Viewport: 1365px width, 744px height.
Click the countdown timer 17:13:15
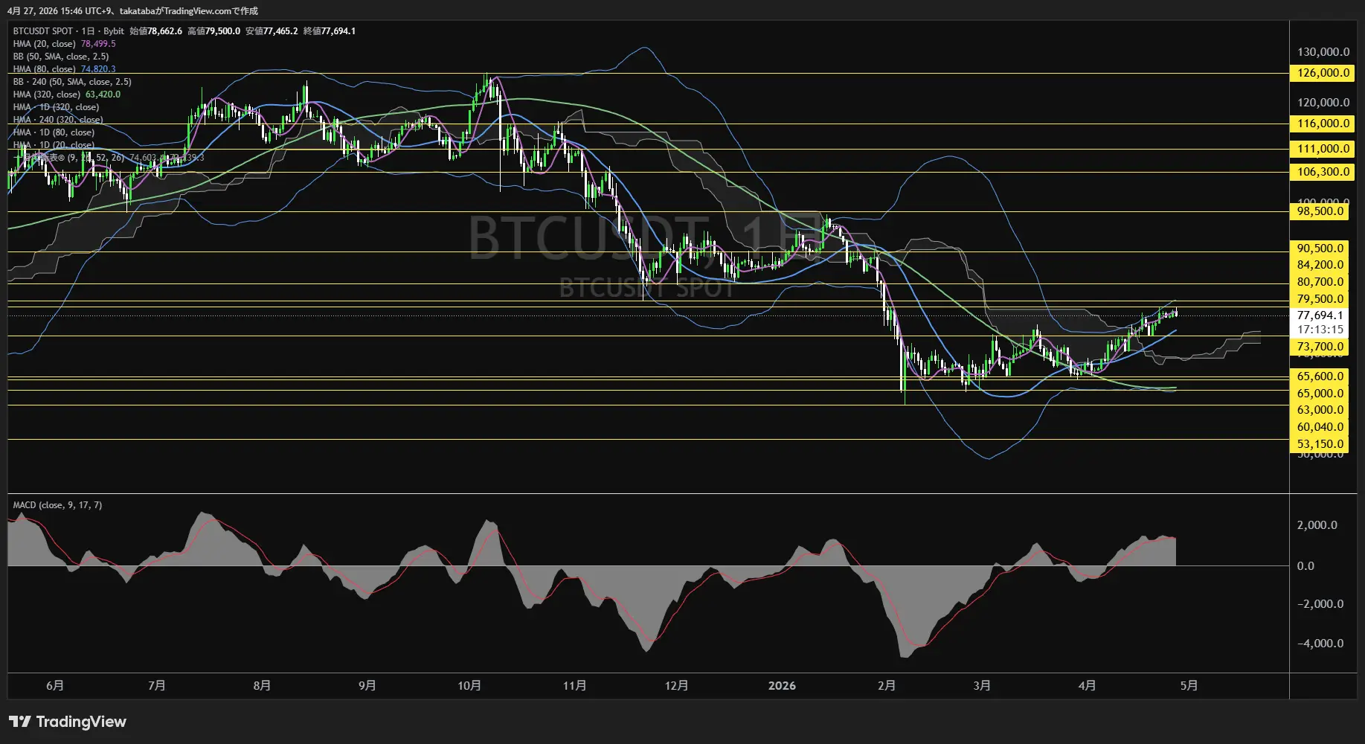[1319, 329]
